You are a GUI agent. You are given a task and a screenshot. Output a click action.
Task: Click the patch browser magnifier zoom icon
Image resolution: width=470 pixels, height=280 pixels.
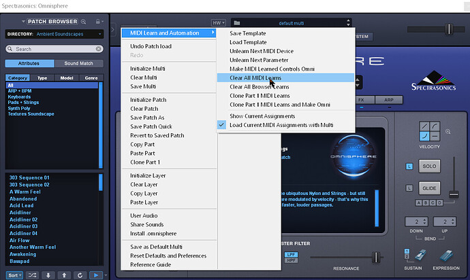(x=84, y=22)
